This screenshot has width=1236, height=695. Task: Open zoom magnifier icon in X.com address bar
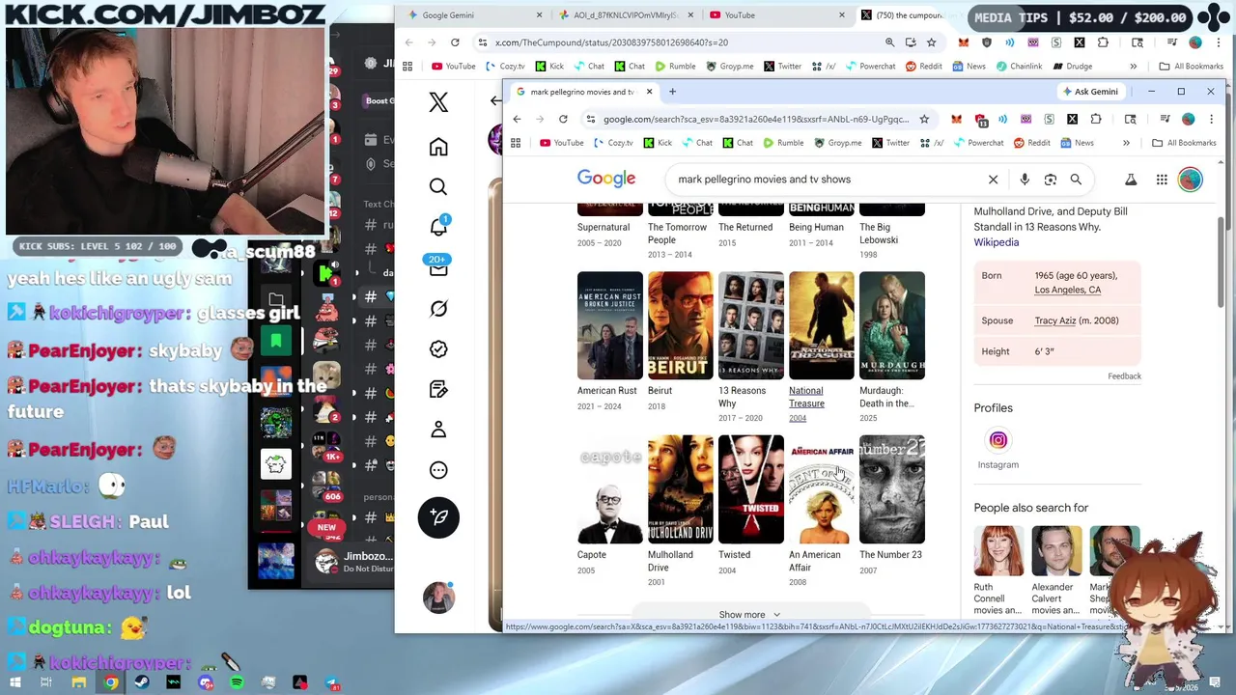click(889, 42)
